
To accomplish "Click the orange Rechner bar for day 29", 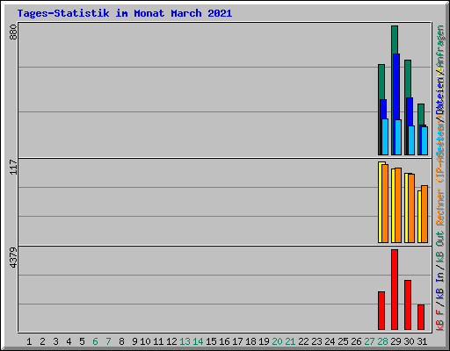I will [398, 205].
